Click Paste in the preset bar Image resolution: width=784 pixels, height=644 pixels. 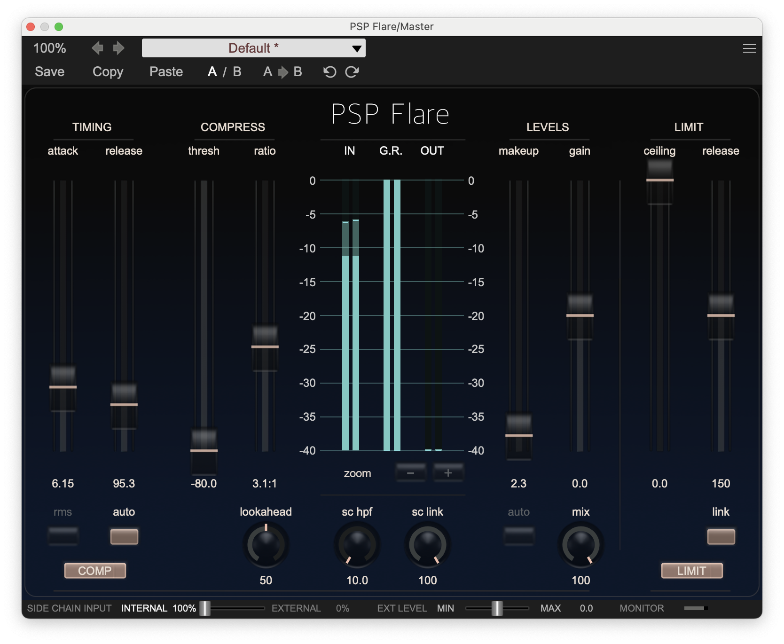pyautogui.click(x=166, y=72)
